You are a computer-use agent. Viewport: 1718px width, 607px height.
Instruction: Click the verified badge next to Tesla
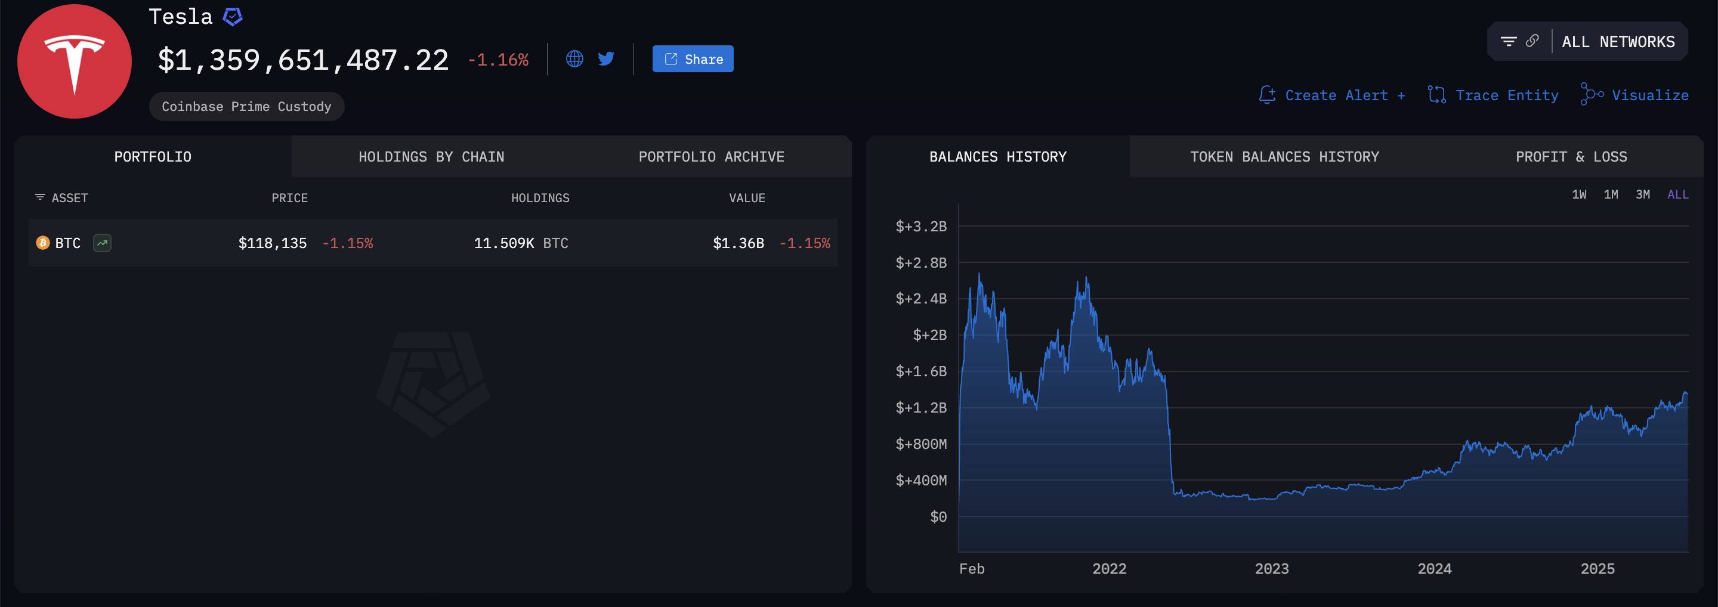point(232,17)
